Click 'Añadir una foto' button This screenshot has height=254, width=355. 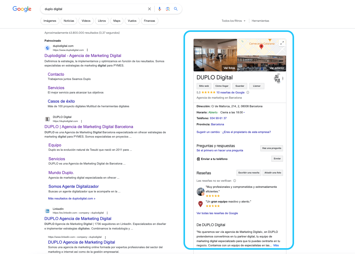point(273,173)
